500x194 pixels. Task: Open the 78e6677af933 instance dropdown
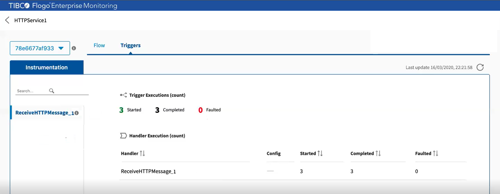pyautogui.click(x=40, y=48)
